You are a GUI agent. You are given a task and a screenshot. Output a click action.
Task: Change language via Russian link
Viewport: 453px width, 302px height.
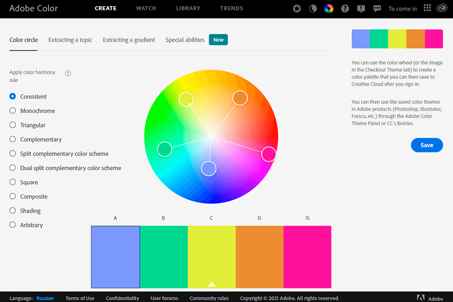[45, 298]
